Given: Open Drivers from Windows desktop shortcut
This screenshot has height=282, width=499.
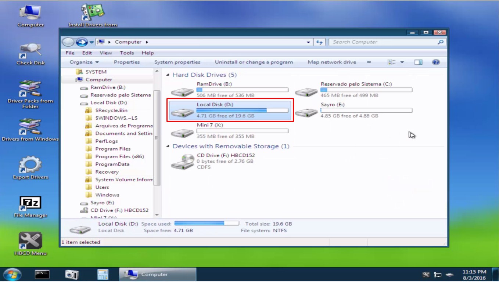Looking at the screenshot, I should coord(30,129).
